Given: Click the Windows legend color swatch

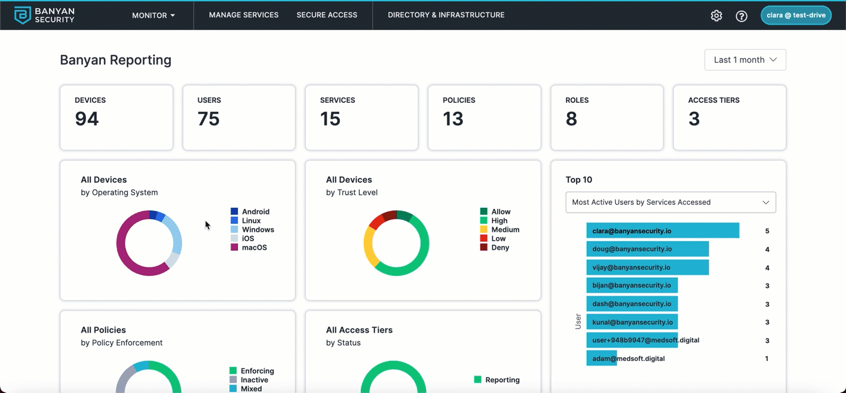Looking at the screenshot, I should pos(234,229).
